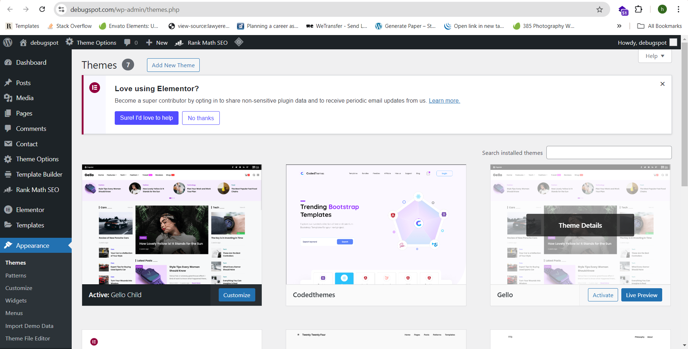Select Theme File Editor under Appearance

28,338
